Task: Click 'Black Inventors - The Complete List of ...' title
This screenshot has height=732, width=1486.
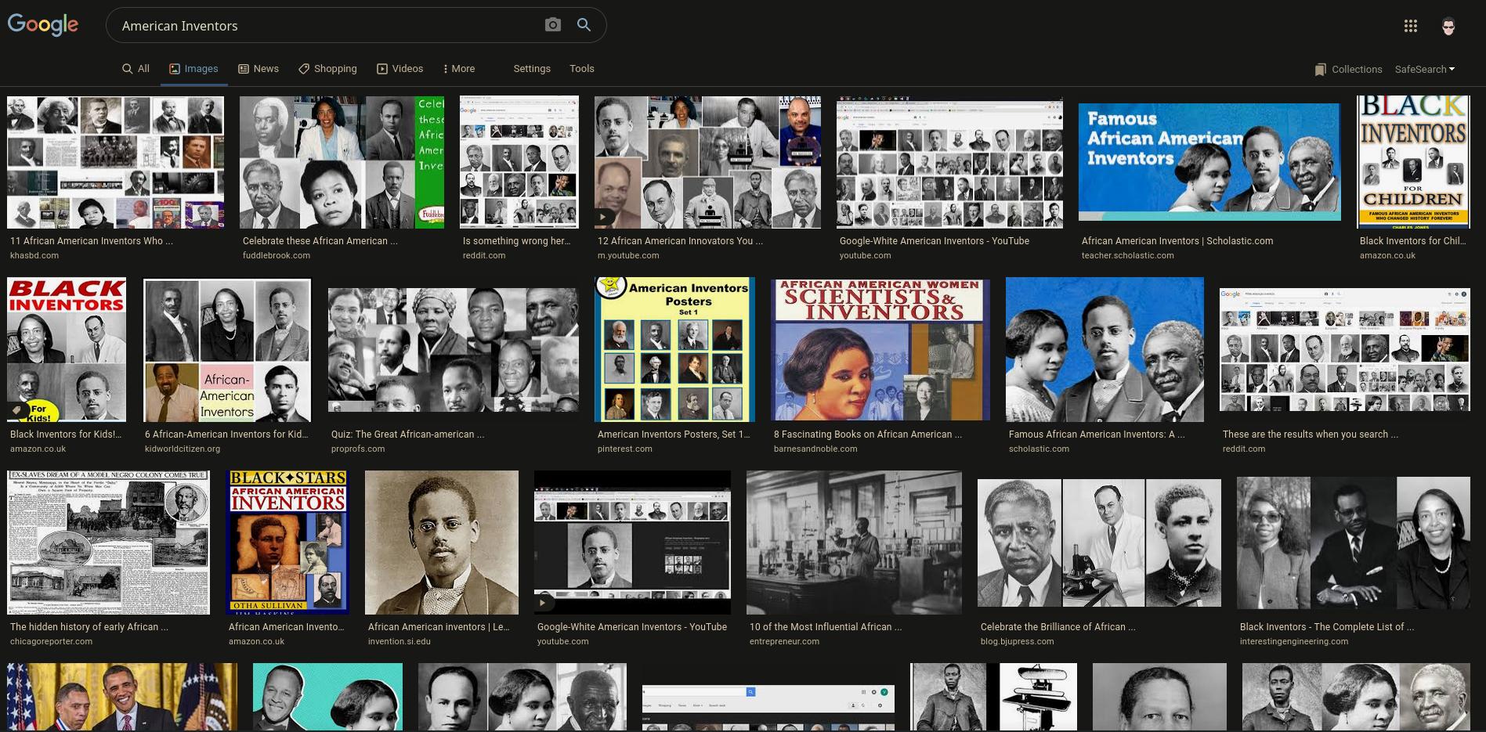Action: 1327,627
